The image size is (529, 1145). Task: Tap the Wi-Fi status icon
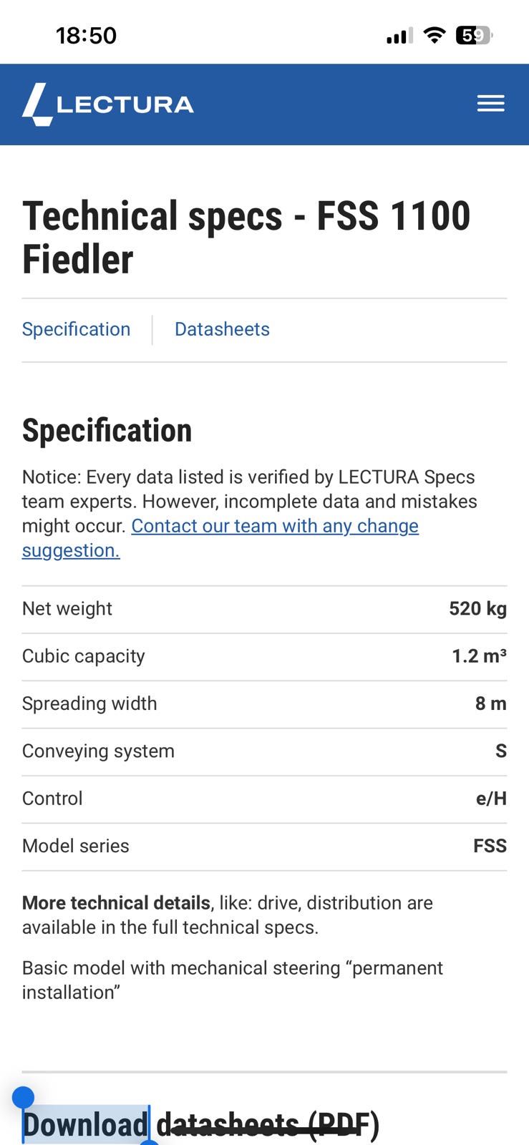(434, 35)
